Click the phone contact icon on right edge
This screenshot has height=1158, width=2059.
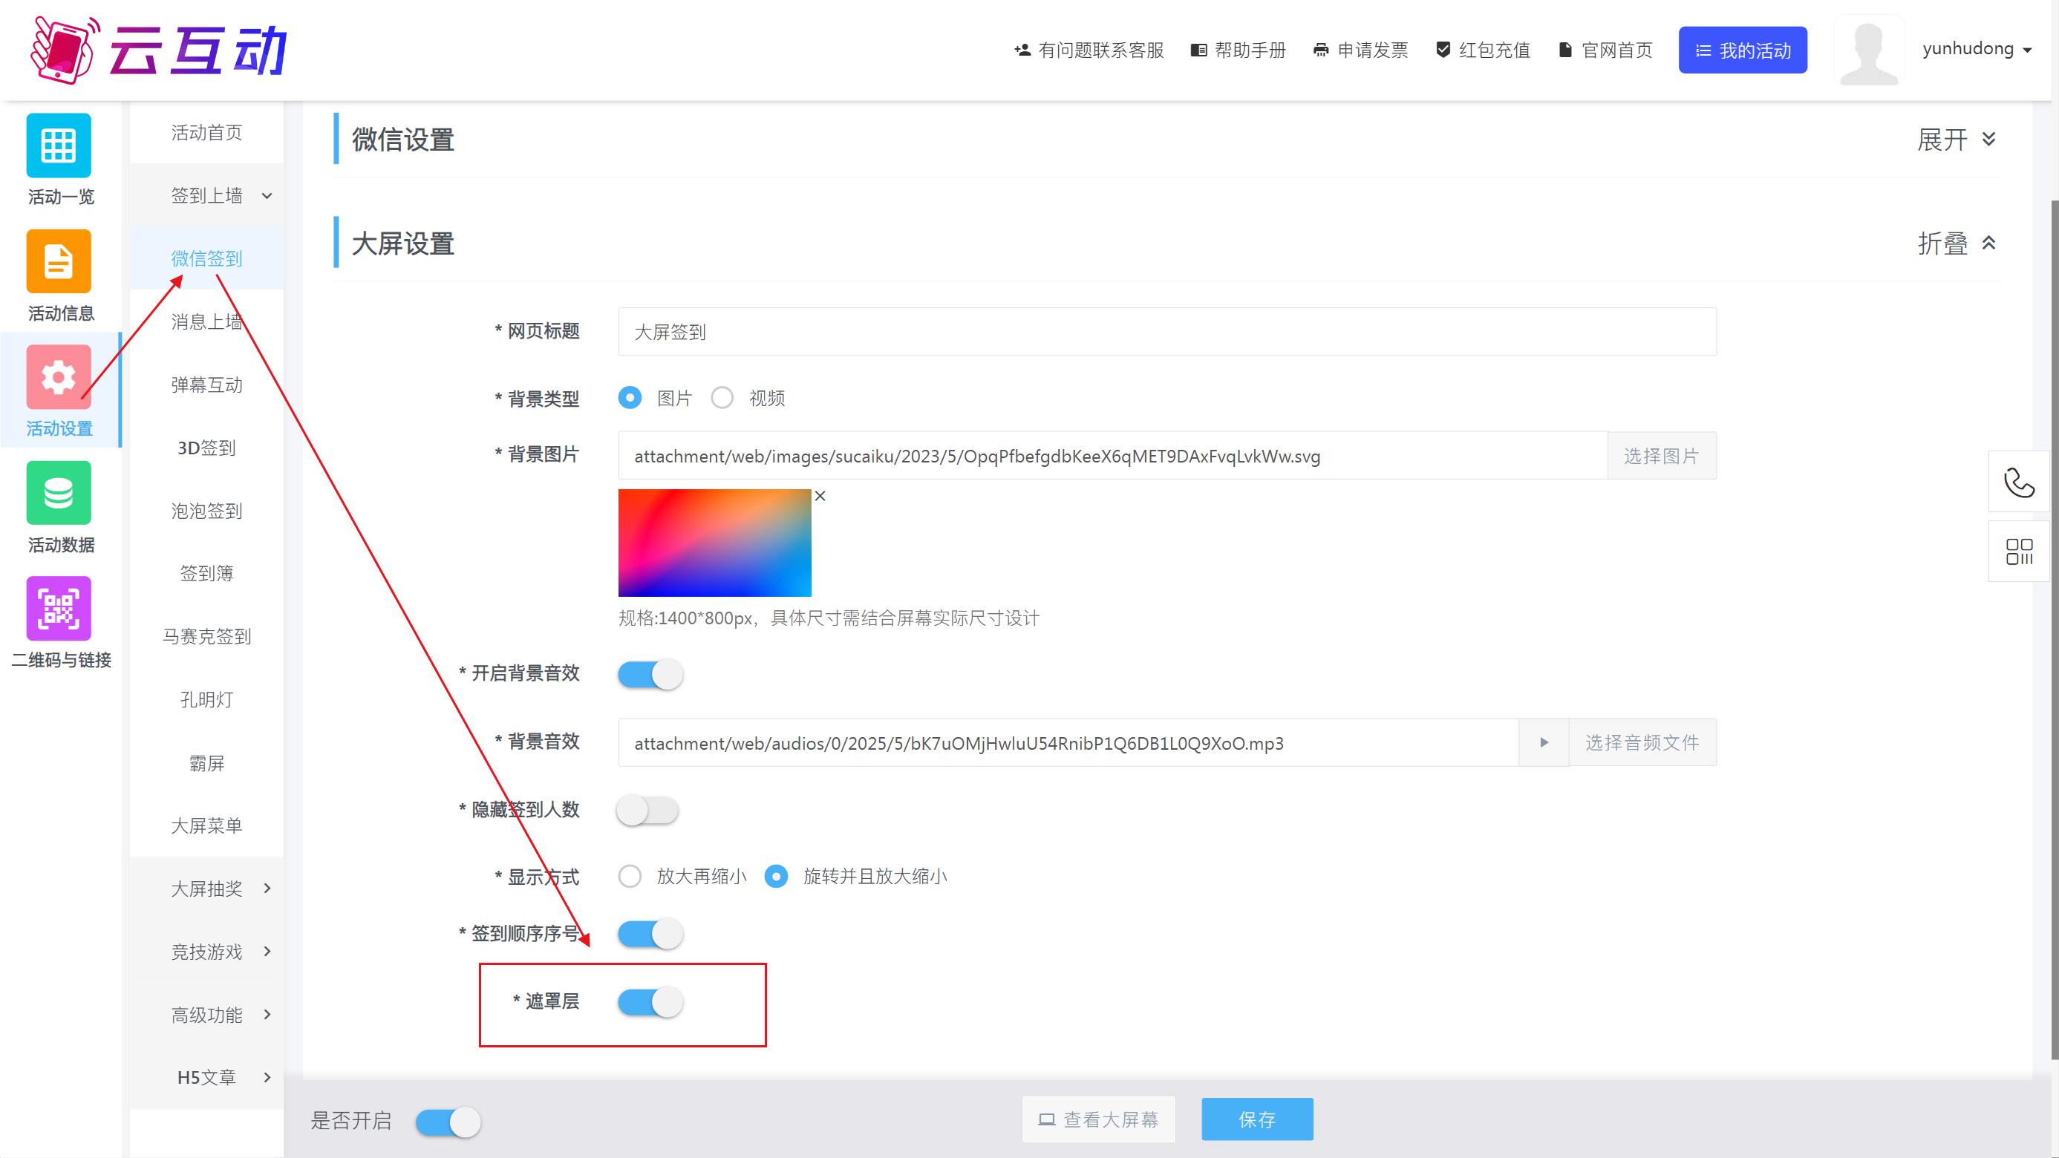2018,482
